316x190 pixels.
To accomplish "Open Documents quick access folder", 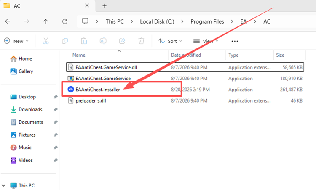I will pyautogui.click(x=27, y=122).
